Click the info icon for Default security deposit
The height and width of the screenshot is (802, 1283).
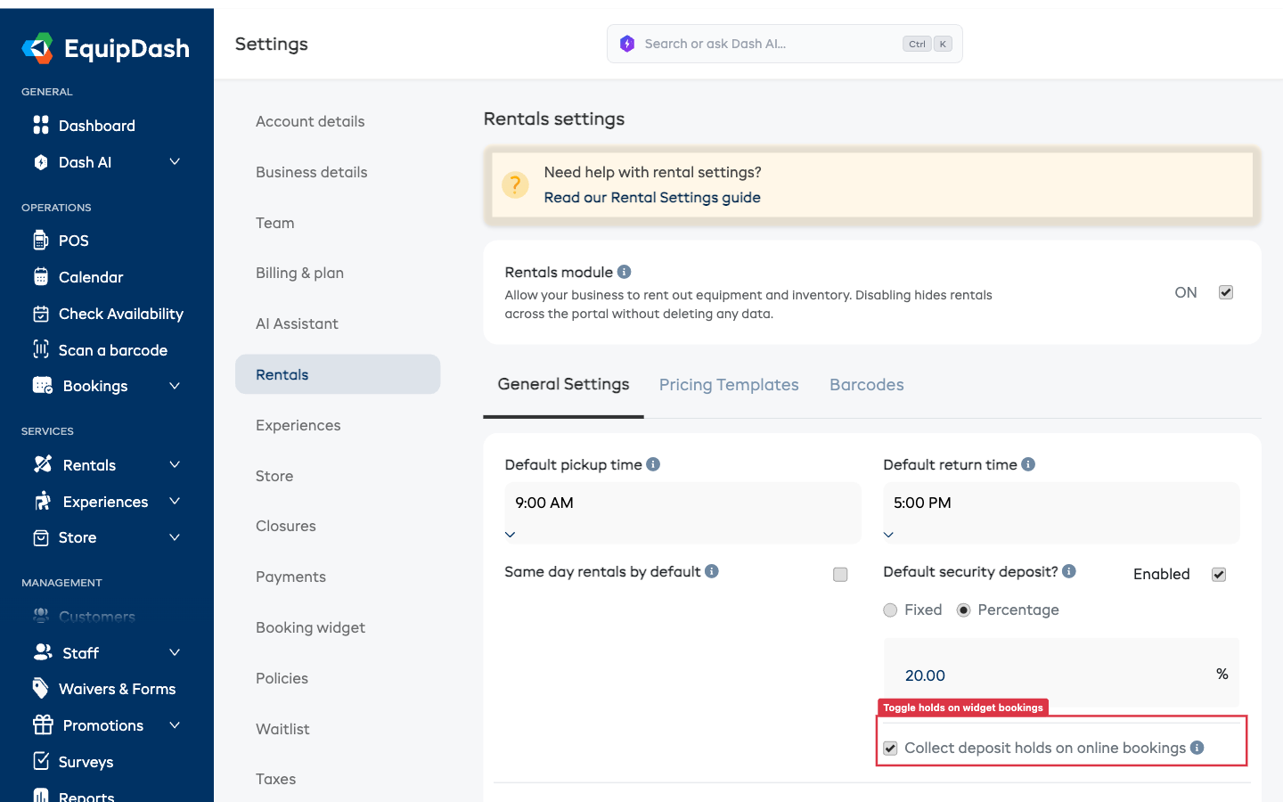(x=1069, y=571)
